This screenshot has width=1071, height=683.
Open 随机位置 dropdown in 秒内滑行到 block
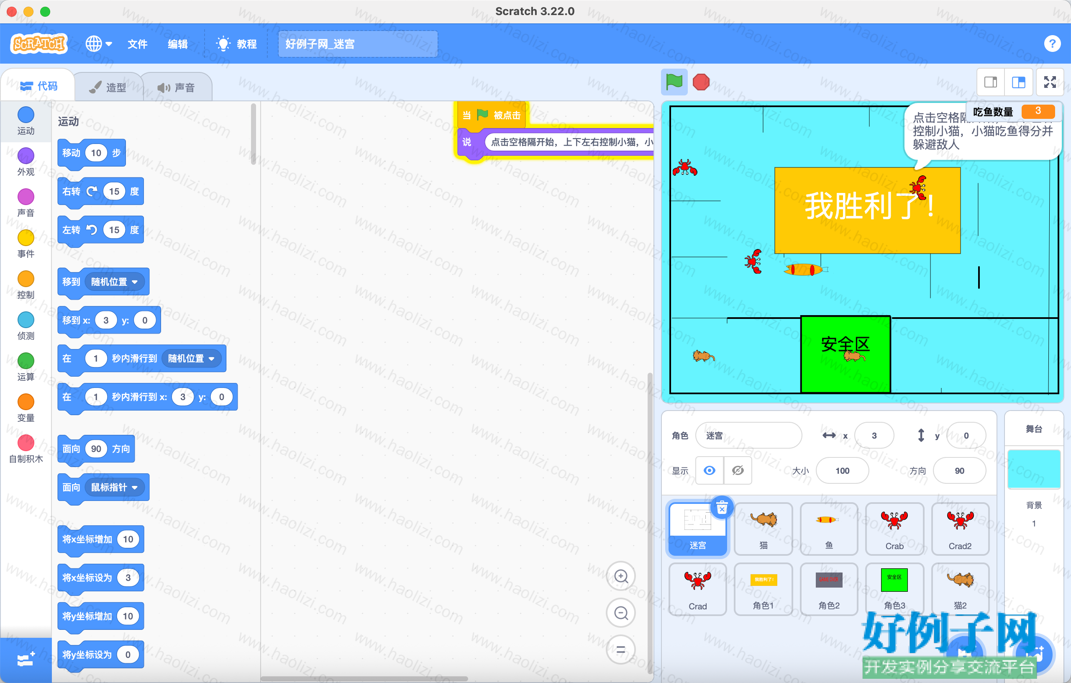coord(191,358)
